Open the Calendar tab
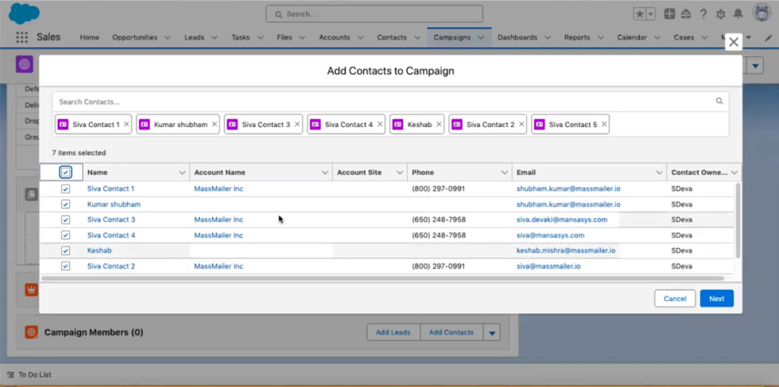 click(x=632, y=37)
